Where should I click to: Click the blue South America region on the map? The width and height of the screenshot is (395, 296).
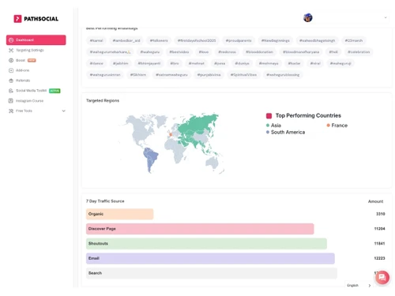click(x=150, y=158)
